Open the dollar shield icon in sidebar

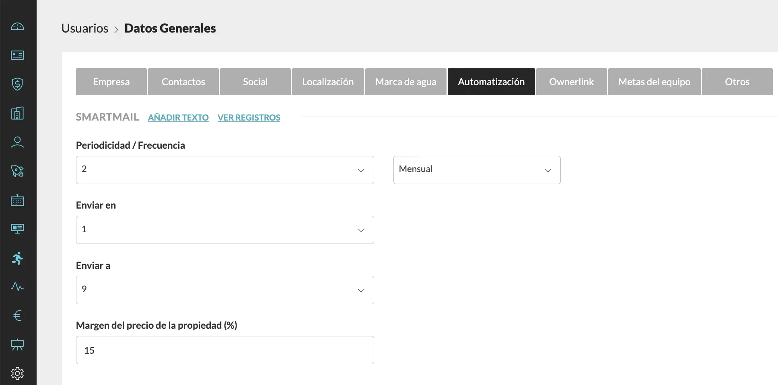tap(17, 84)
